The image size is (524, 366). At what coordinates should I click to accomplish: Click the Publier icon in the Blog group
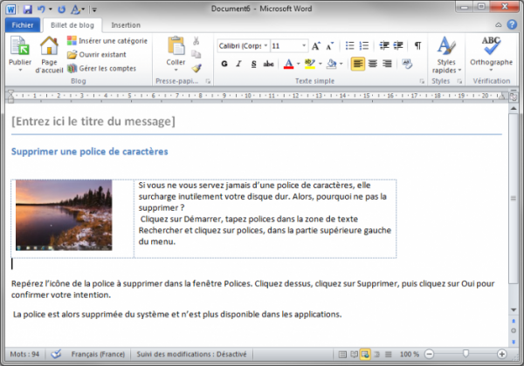(x=19, y=52)
